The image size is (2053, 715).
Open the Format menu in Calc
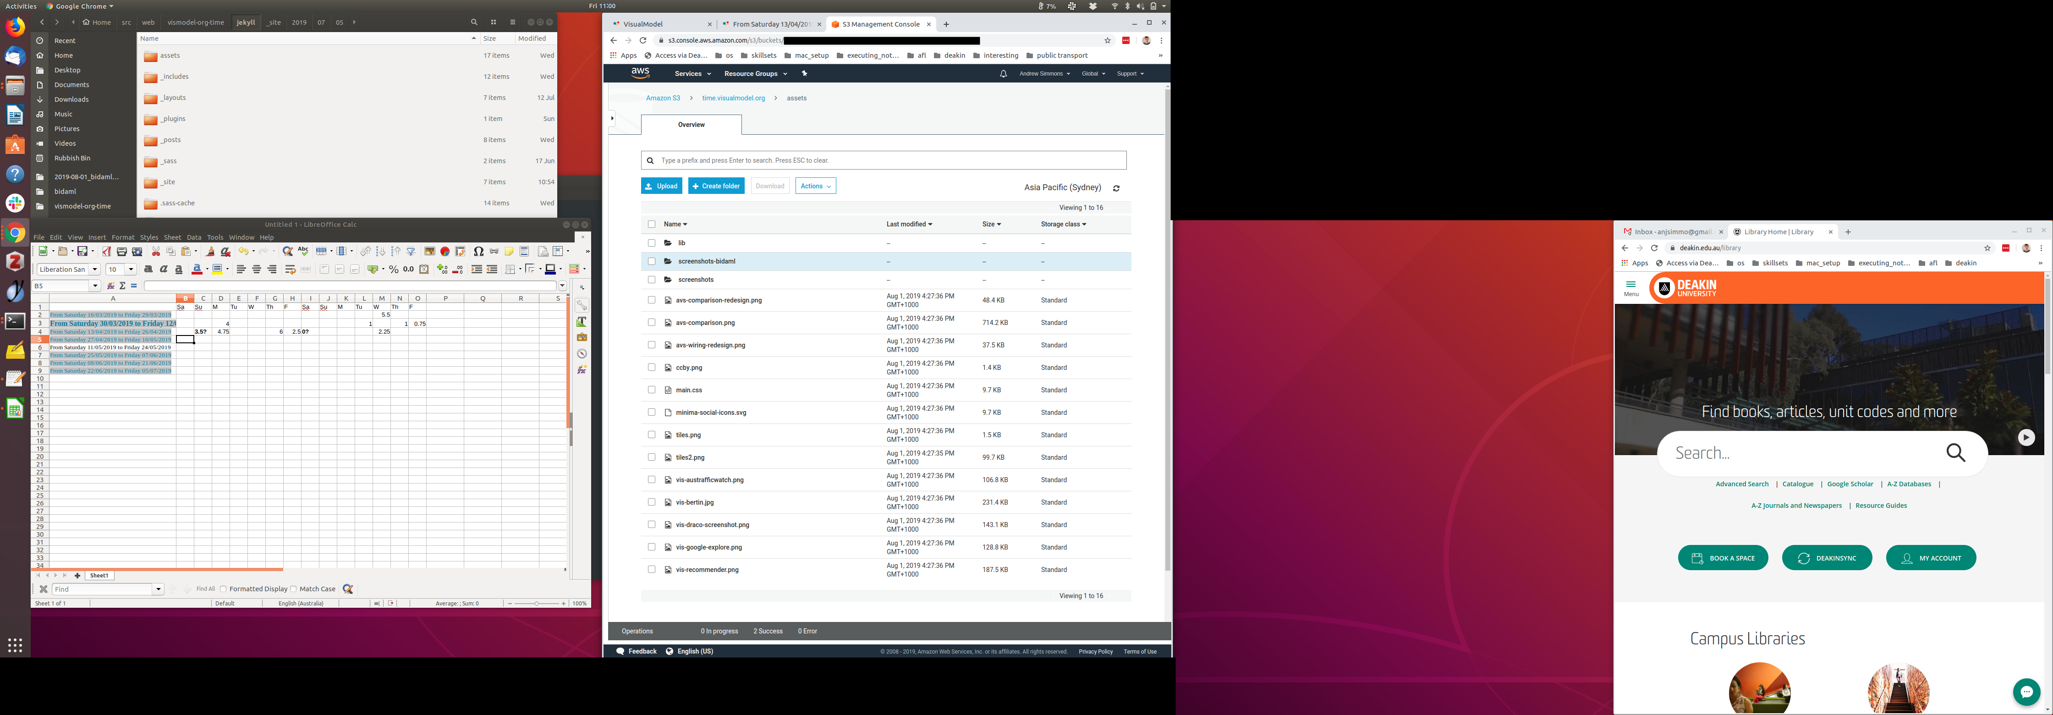123,237
